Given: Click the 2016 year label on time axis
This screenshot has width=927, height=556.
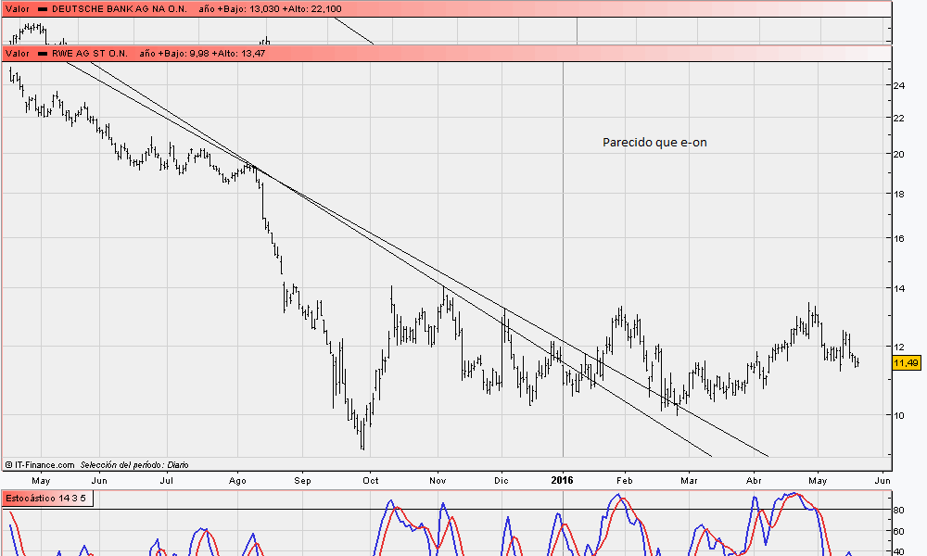Looking at the screenshot, I should coord(562,480).
